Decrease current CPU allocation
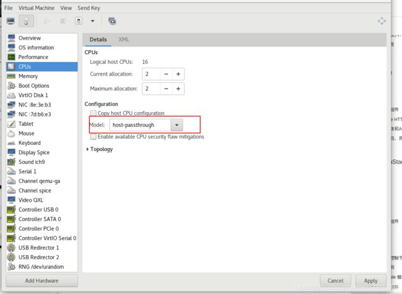Screen dimensions: 402x294 click(166, 74)
